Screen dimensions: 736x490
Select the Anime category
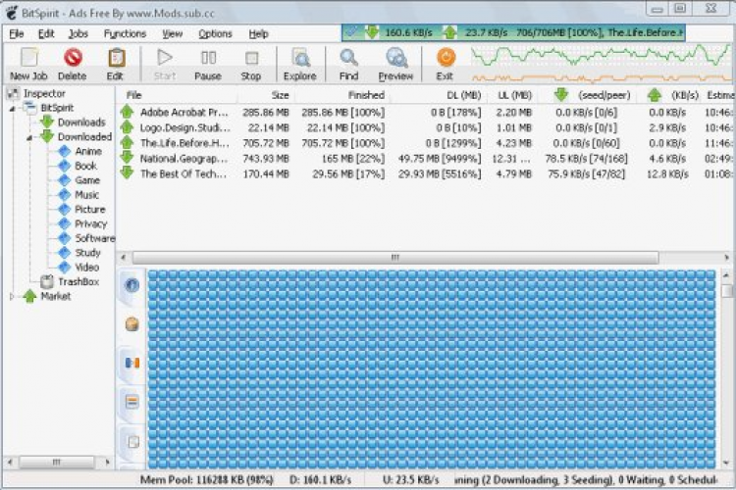[88, 152]
